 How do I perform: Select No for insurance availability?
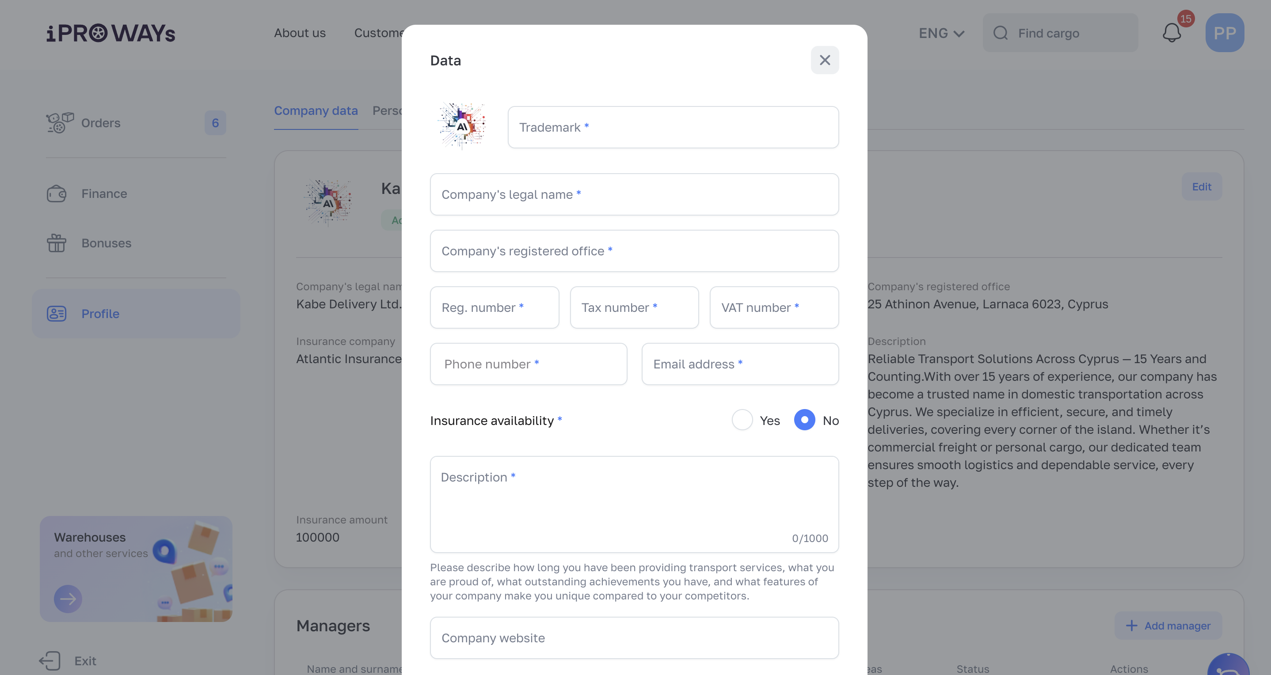tap(804, 420)
